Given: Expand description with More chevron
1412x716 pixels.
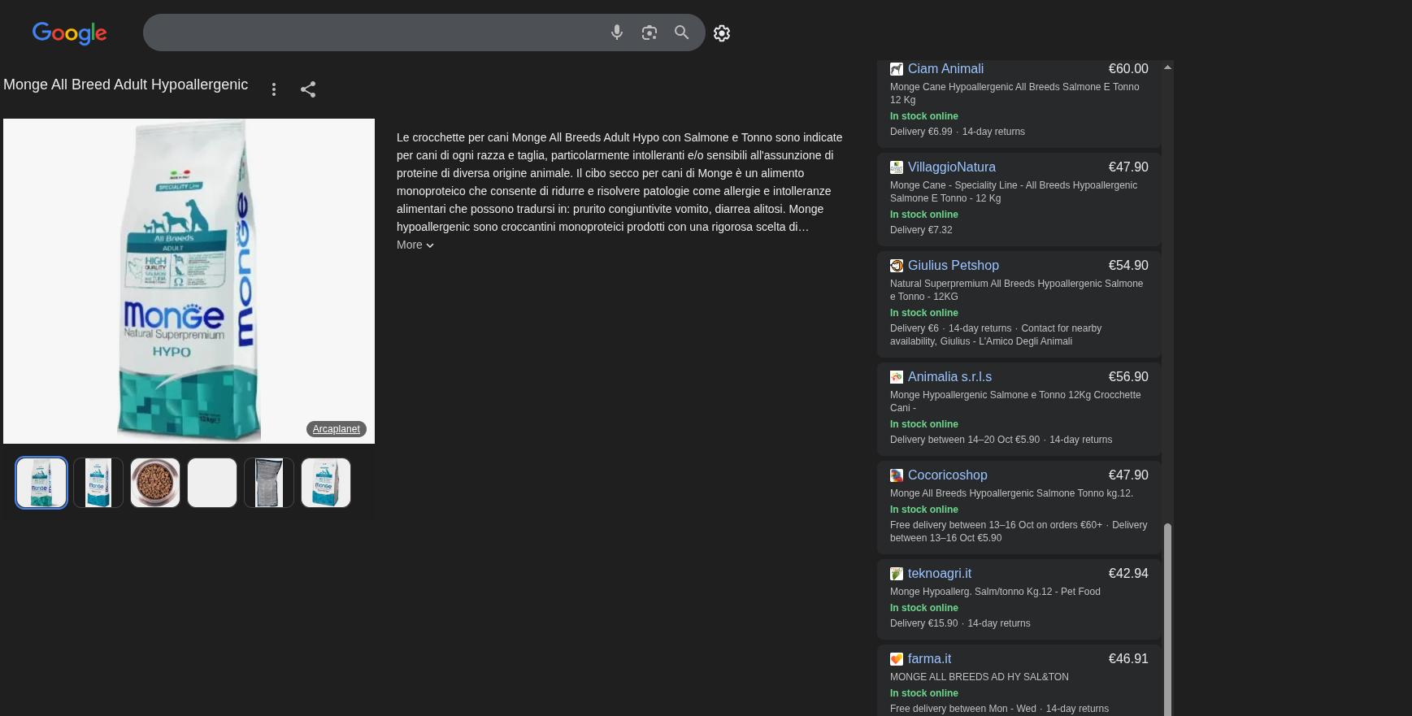Looking at the screenshot, I should [x=415, y=245].
